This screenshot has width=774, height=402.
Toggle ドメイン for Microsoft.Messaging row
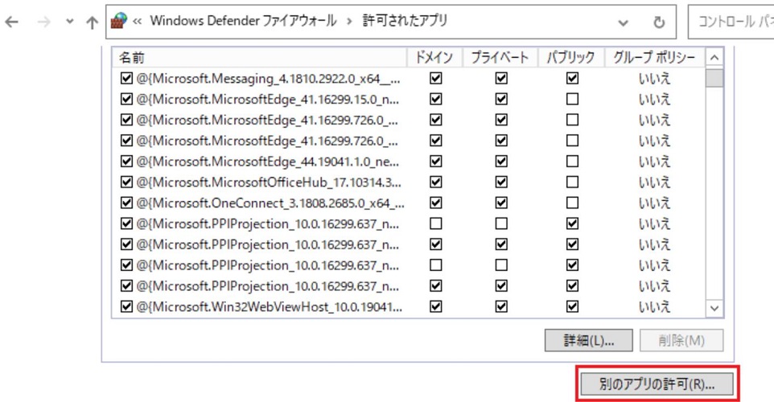(x=436, y=79)
